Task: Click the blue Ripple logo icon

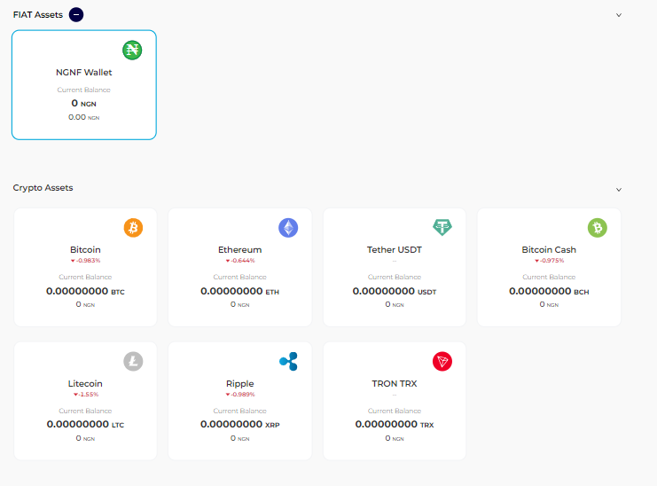Action: [288, 361]
